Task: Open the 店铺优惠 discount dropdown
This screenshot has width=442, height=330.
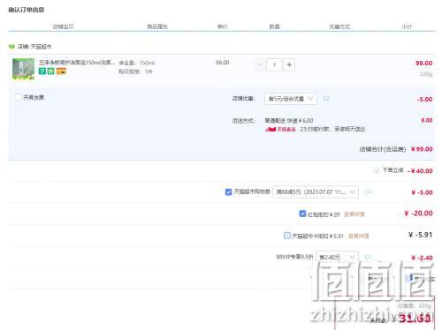Action: pyautogui.click(x=291, y=99)
